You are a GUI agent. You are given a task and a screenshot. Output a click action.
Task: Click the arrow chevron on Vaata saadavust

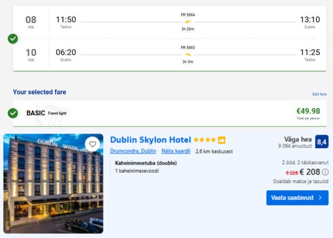click(x=320, y=198)
